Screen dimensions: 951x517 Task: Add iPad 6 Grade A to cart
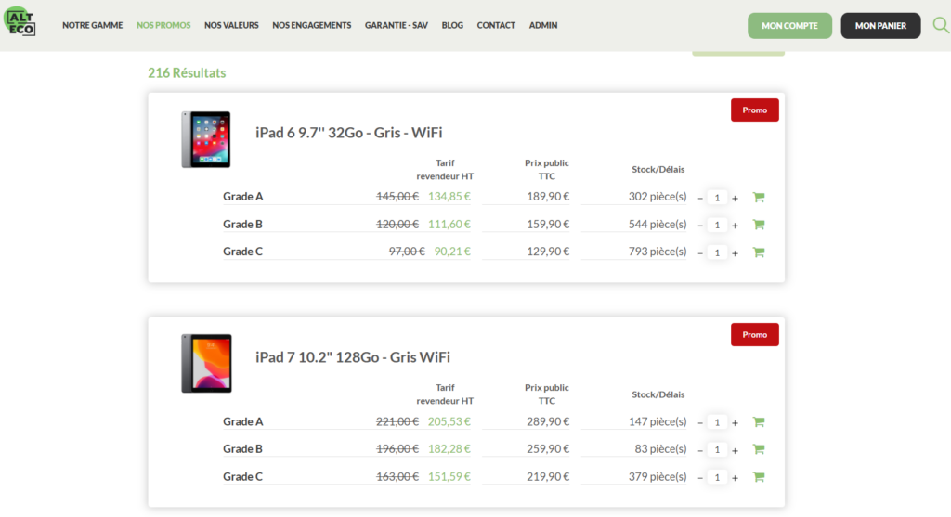tap(759, 197)
